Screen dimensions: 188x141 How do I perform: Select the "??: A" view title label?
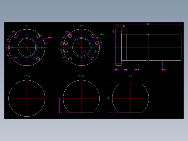pyautogui.click(x=27, y=76)
